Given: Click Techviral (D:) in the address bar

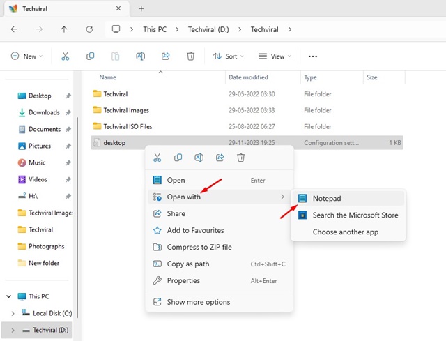Looking at the screenshot, I should (x=208, y=29).
